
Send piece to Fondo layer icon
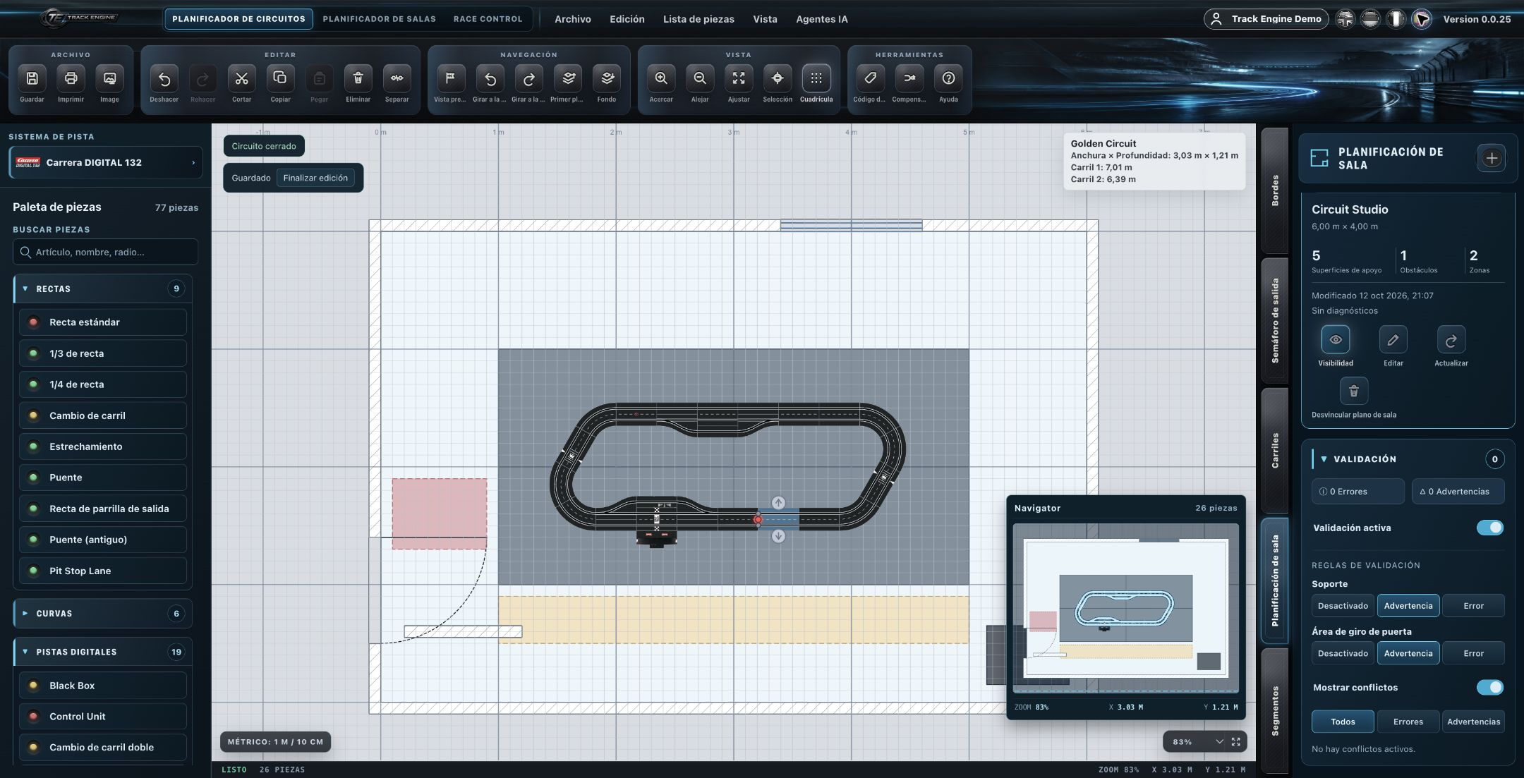point(607,78)
